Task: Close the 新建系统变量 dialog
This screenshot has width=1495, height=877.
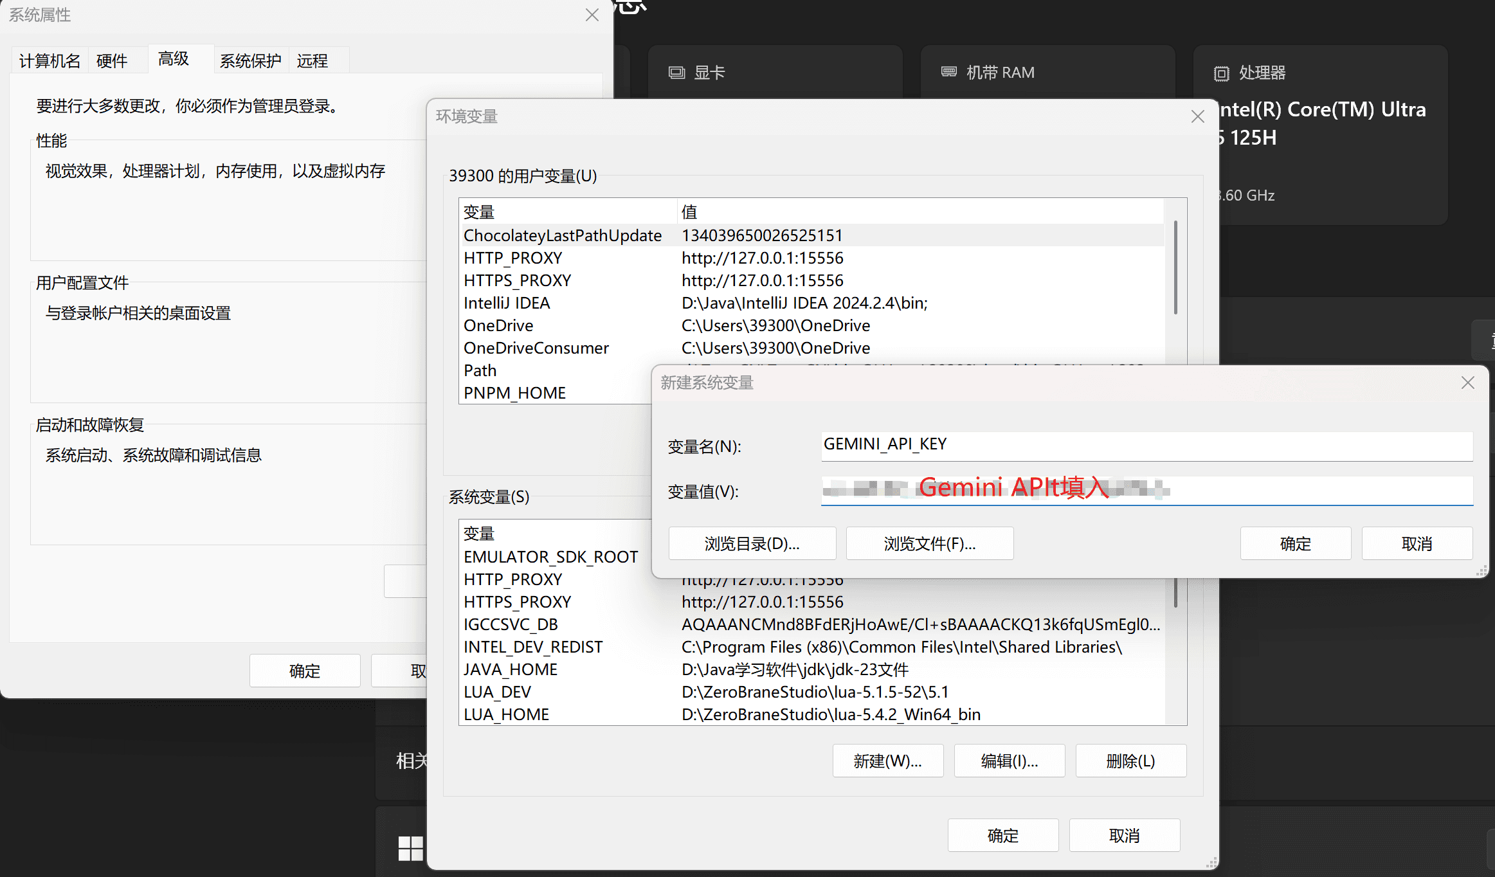Action: click(1467, 383)
